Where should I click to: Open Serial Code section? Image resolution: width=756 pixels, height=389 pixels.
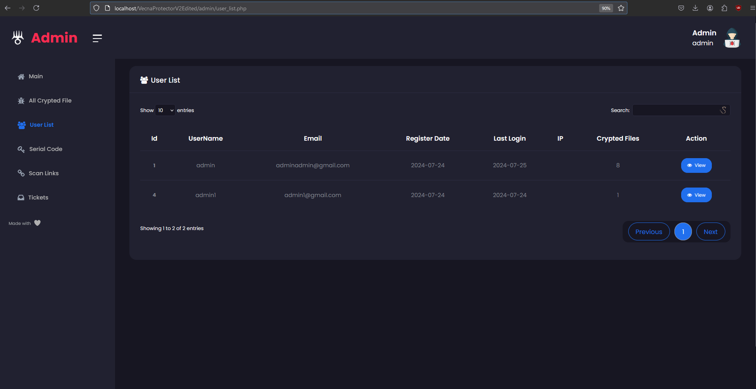pos(40,149)
